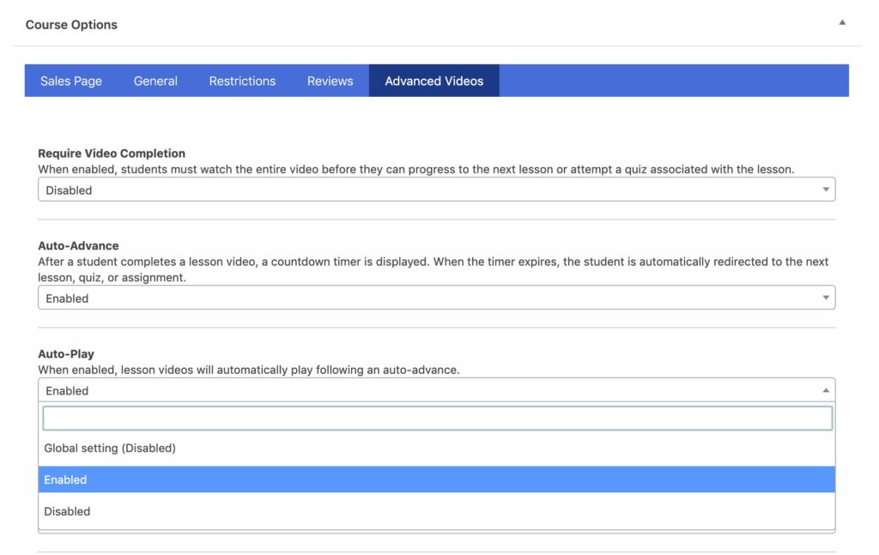The image size is (879, 555).
Task: Go to the Restrictions tab
Action: point(242,81)
